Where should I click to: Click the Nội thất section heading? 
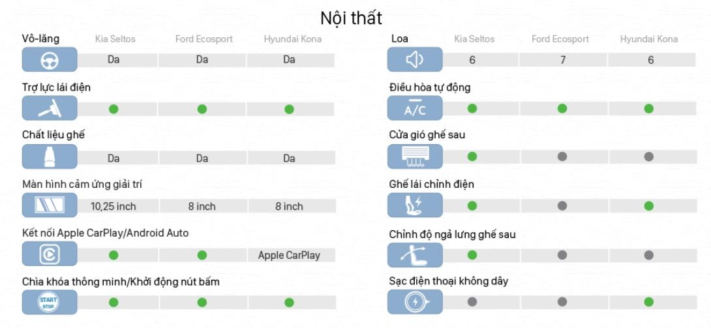(x=351, y=18)
